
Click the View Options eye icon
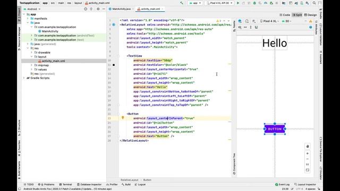[240, 27]
